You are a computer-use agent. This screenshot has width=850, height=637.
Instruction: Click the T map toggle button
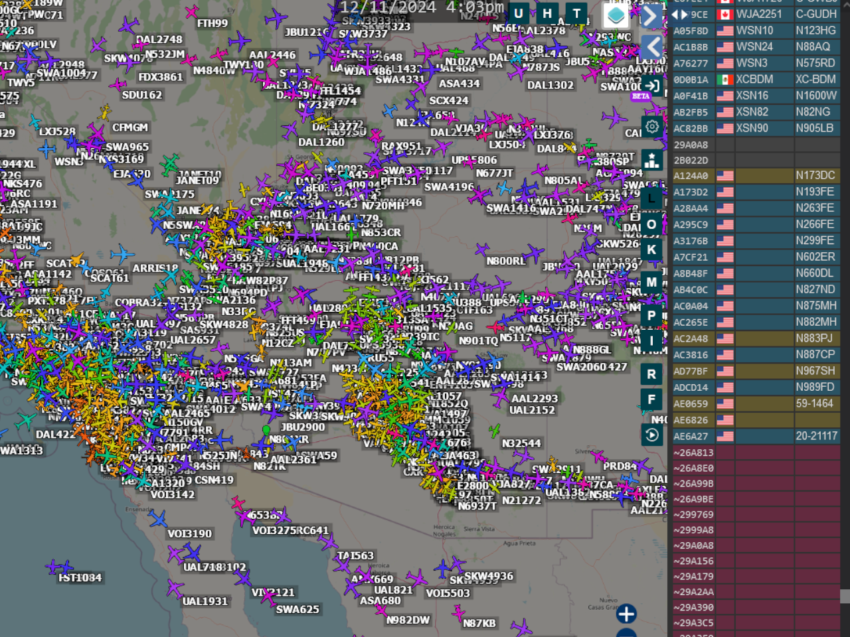(576, 14)
